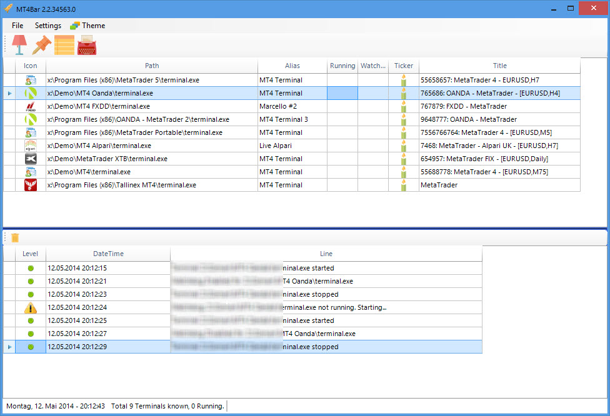Click ticker candle in MetaTrader XTB row
This screenshot has width=610, height=416.
pyautogui.click(x=403, y=159)
